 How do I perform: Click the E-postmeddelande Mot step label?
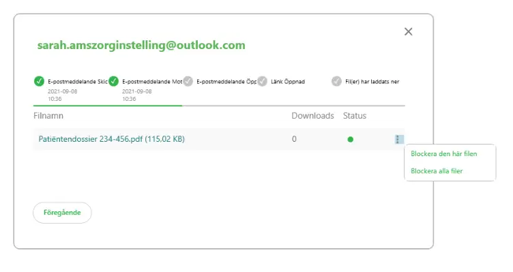tap(152, 82)
